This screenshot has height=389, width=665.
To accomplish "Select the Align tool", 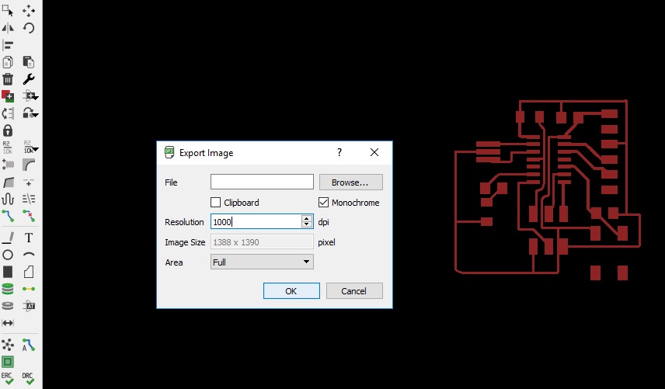I will (8, 45).
